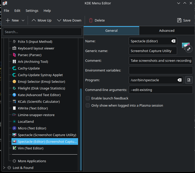Click the More Applications category icon

coord(14,161)
